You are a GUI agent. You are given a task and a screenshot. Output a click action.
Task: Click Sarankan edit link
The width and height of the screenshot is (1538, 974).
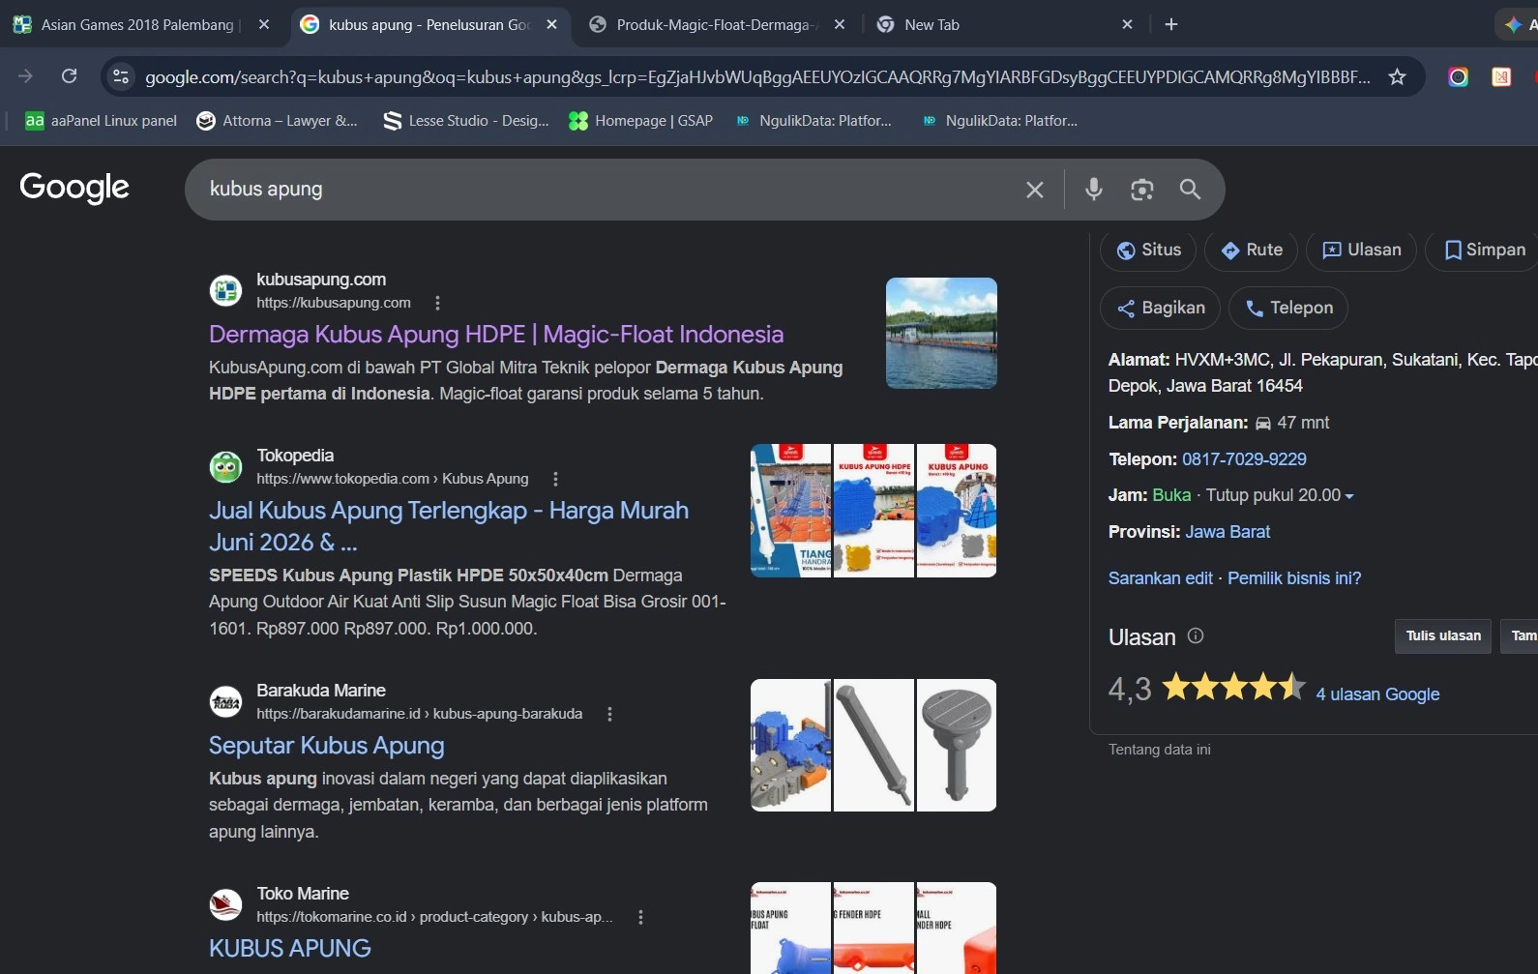tap(1160, 578)
